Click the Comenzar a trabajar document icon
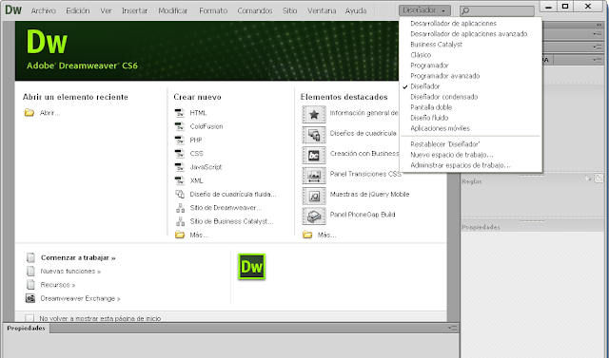Screen dimensions: 609x358 click(30, 257)
